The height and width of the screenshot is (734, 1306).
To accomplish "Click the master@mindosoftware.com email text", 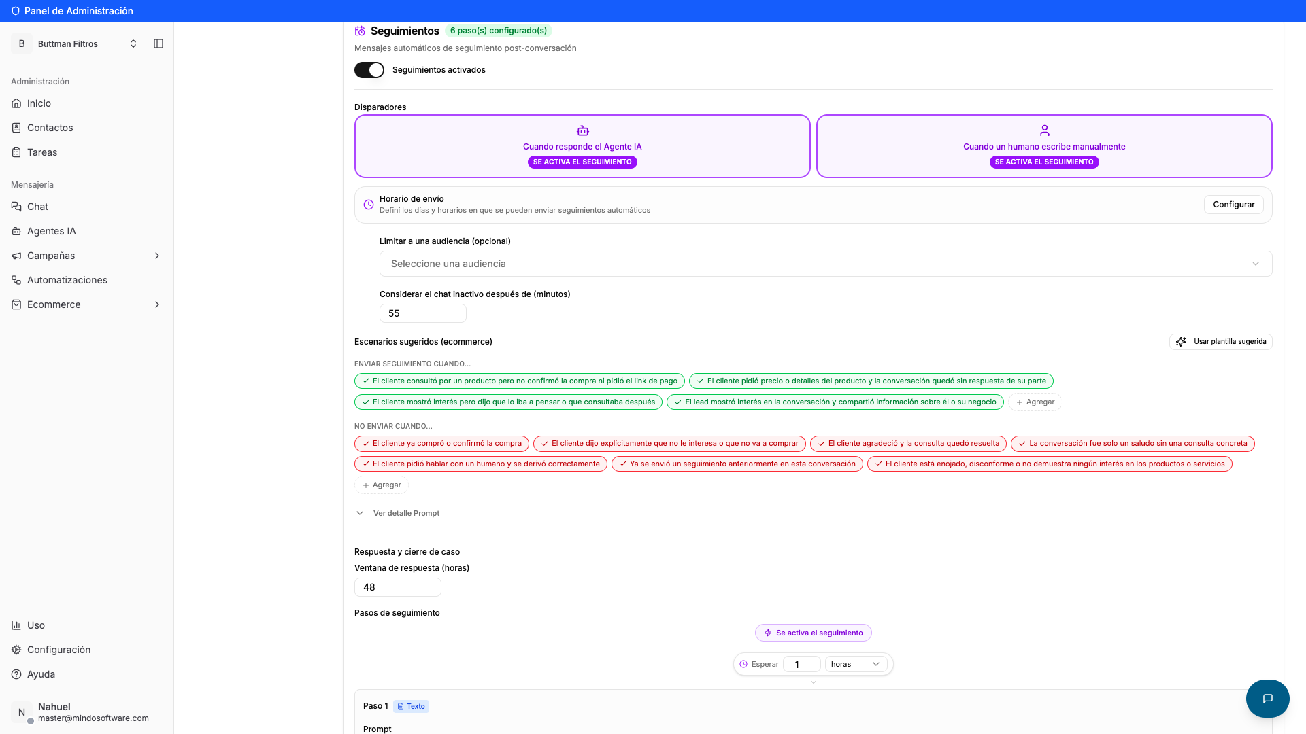I will [93, 718].
